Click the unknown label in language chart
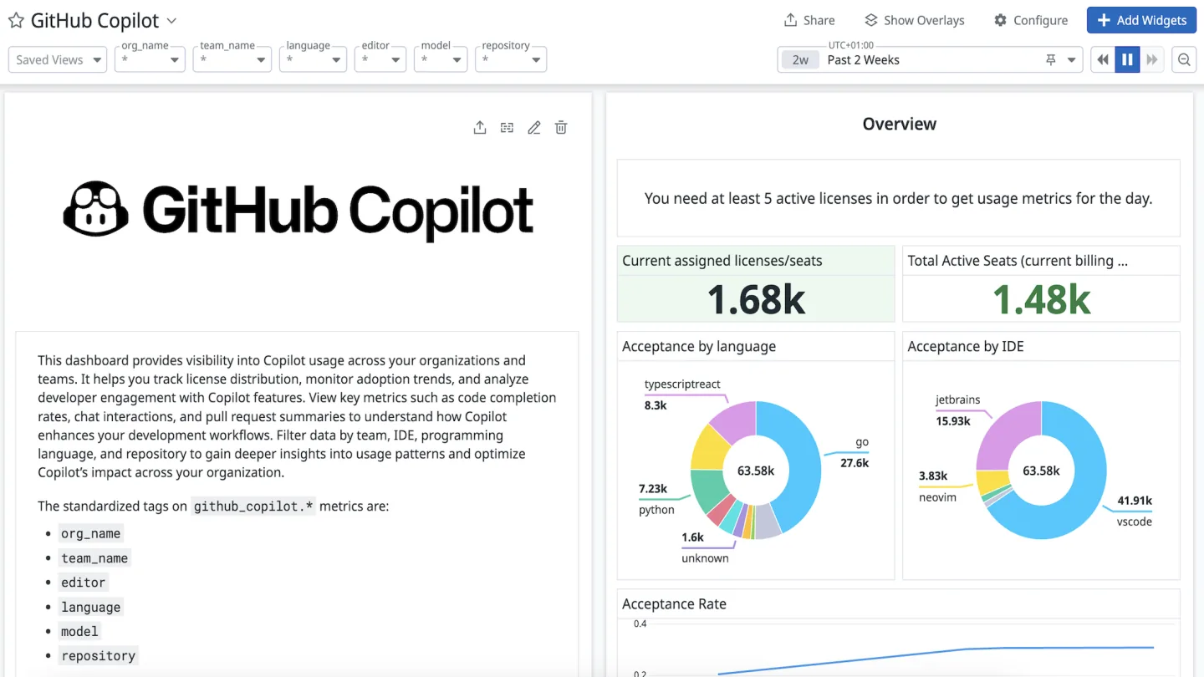 pos(705,558)
